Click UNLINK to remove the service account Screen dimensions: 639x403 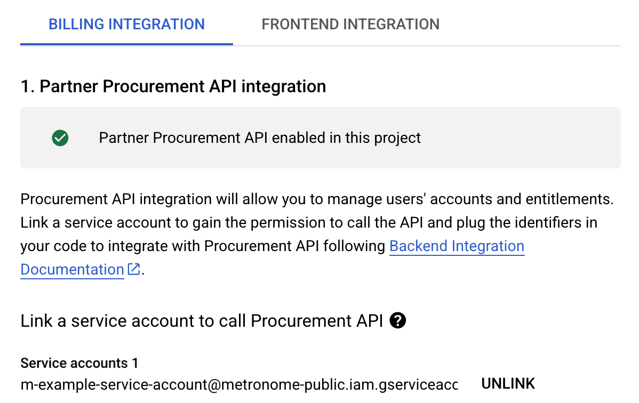click(x=508, y=383)
